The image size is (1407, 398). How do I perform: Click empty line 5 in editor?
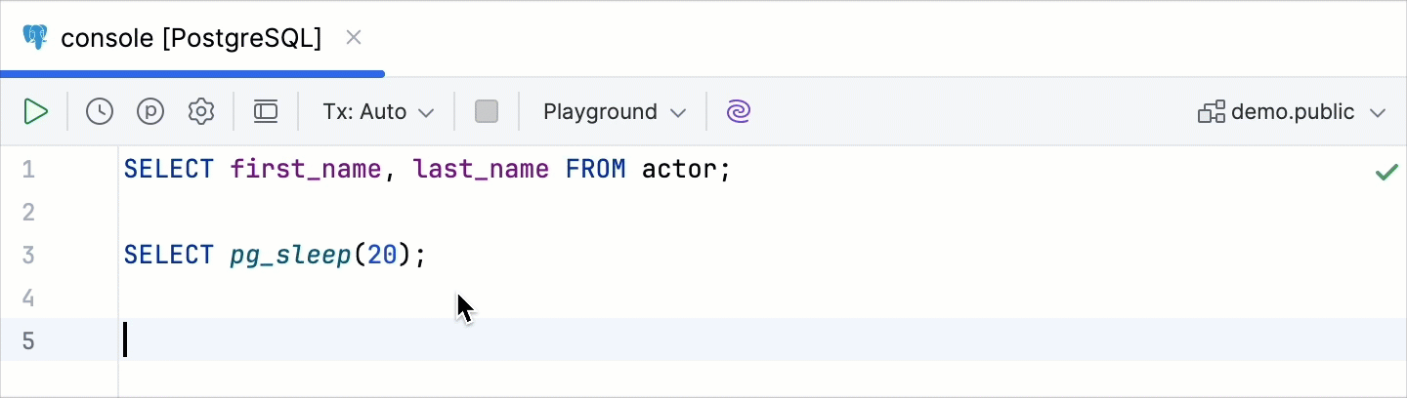[x=586, y=340]
